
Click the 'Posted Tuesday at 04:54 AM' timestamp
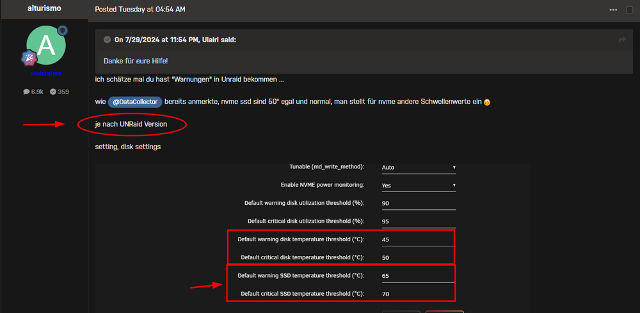140,9
